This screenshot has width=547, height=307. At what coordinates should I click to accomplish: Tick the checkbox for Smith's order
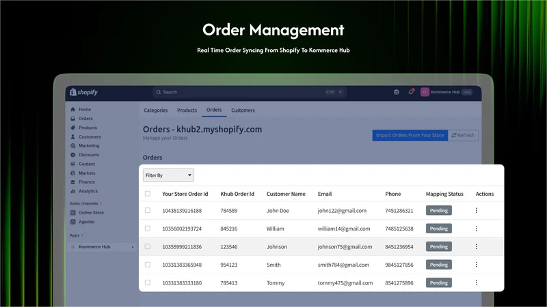tap(148, 265)
